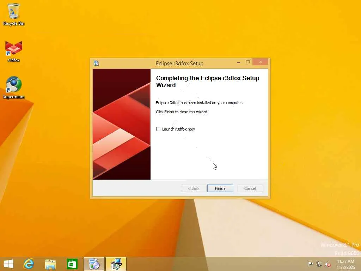Click the text 'Eclipse r3dfox has been installed'

pyautogui.click(x=200, y=103)
